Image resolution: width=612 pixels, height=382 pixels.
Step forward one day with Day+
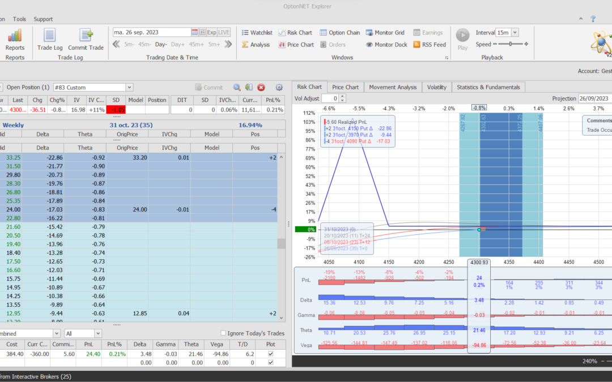pyautogui.click(x=178, y=44)
